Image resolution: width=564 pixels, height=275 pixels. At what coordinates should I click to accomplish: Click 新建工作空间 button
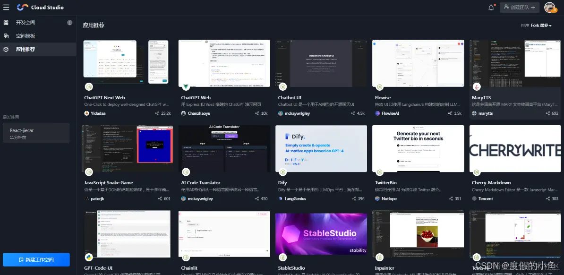click(x=36, y=259)
